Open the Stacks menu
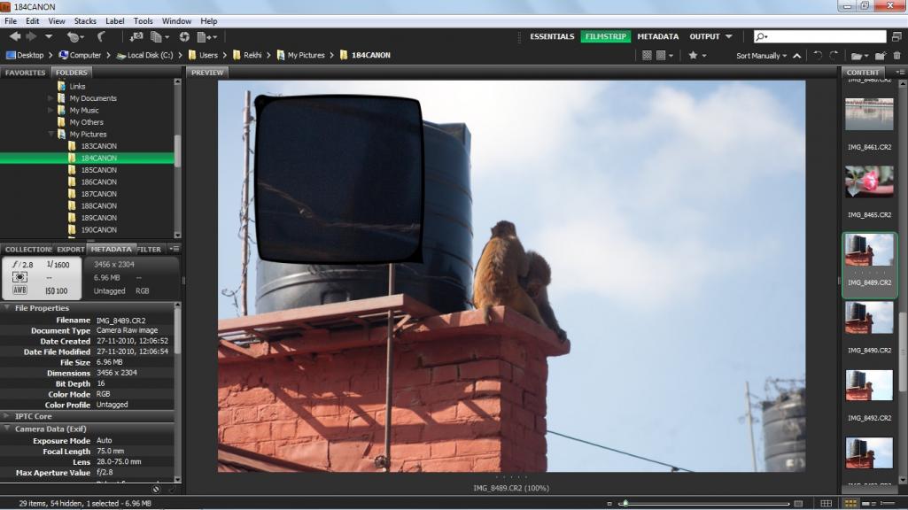Image resolution: width=908 pixels, height=510 pixels. [x=85, y=20]
